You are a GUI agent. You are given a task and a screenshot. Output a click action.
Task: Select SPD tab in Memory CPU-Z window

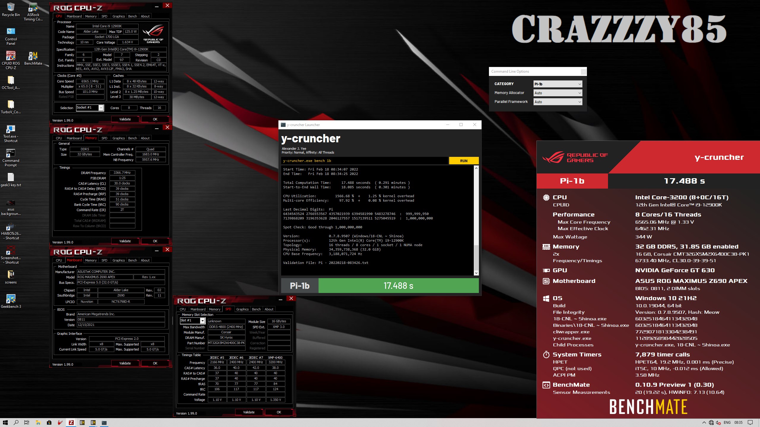point(104,138)
